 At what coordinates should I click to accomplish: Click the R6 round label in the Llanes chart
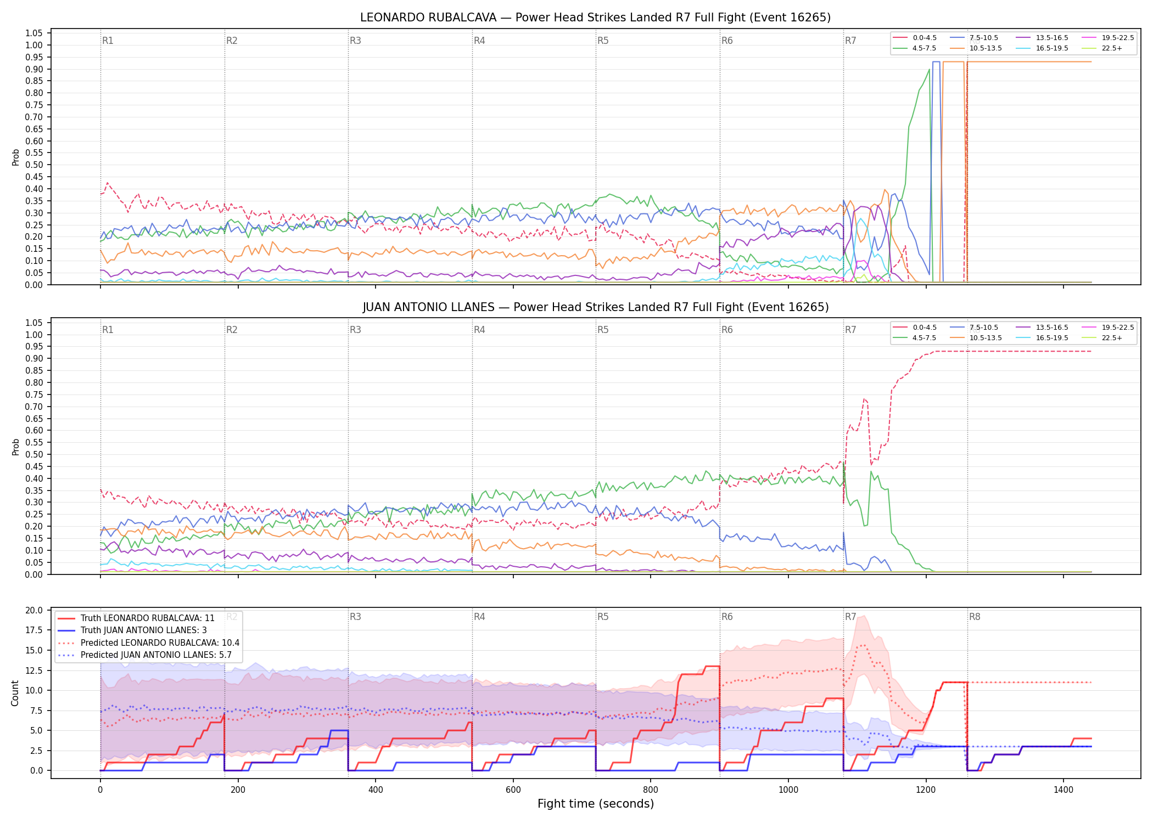[727, 330]
